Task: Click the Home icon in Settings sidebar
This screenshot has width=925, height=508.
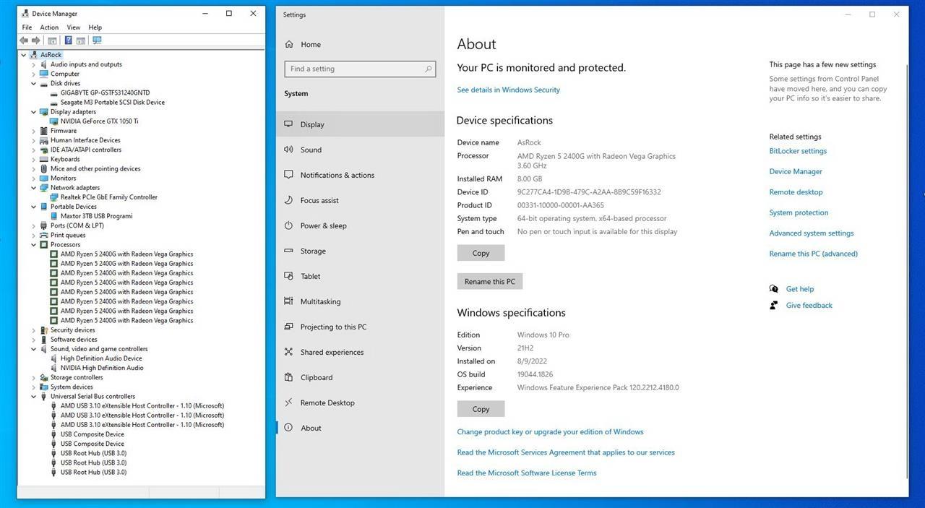Action: pos(288,44)
